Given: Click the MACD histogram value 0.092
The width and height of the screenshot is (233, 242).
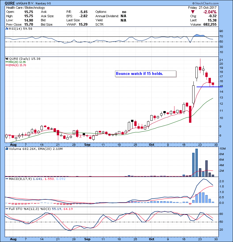Looking at the screenshot, I should (x=61, y=179).
